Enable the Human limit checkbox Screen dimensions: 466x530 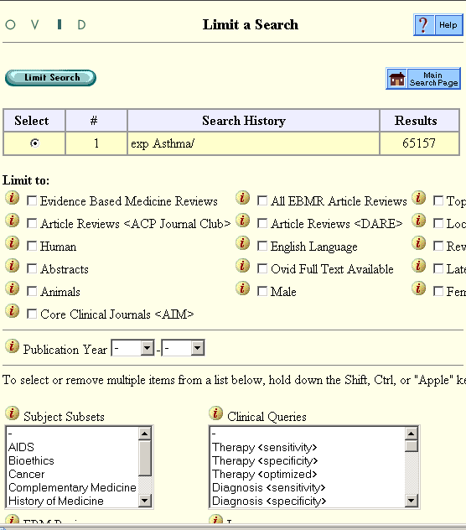(x=32, y=246)
